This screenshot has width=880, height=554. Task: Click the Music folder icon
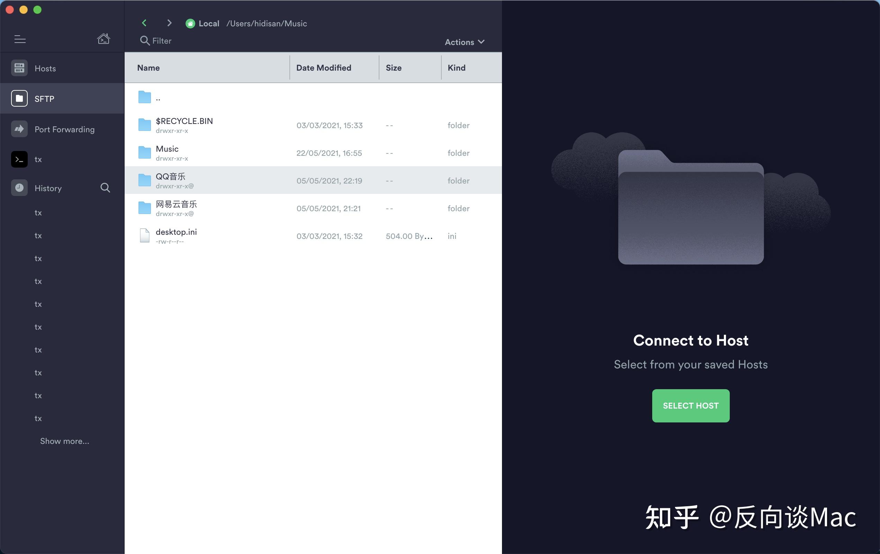tap(145, 152)
